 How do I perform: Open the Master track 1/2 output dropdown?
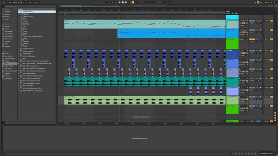(244, 121)
